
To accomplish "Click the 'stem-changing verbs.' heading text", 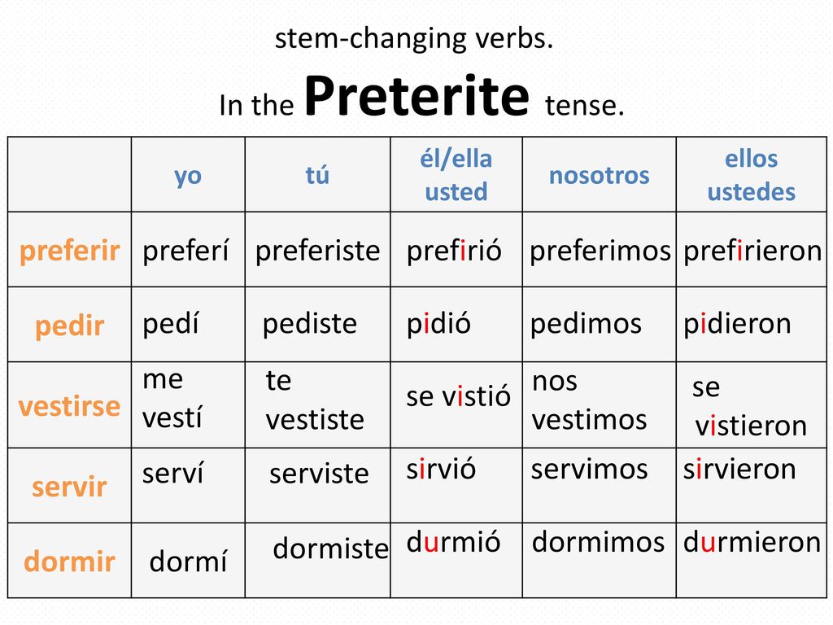I will point(414,39).
